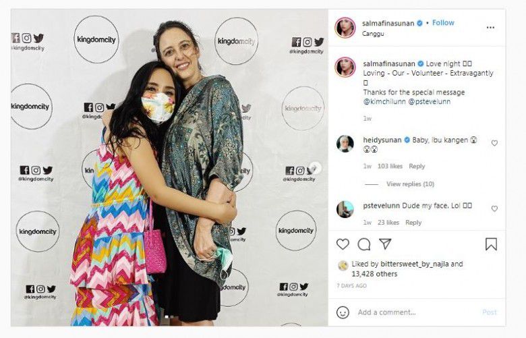Viewport: 526px width, 338px height.
Task: Follow salmafinasunan
Action: [443, 23]
